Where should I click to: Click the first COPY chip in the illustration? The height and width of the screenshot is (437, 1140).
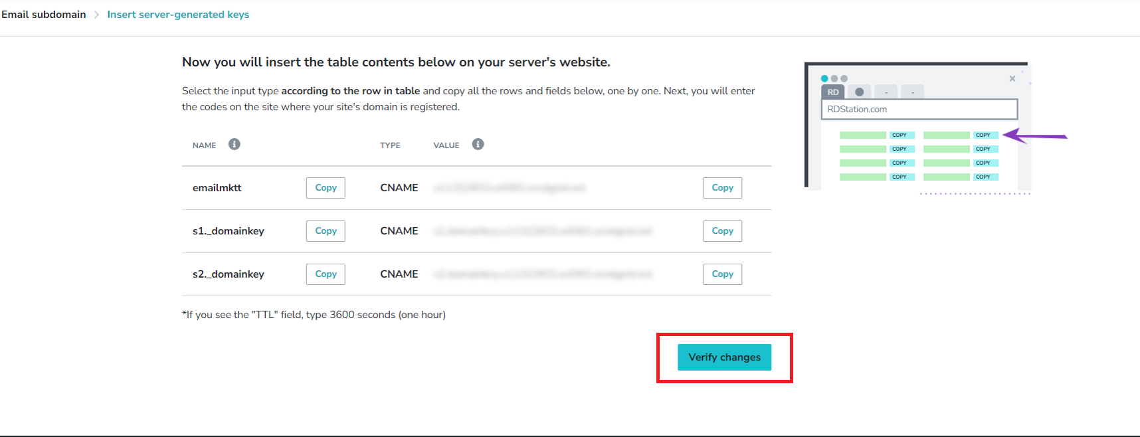pos(901,134)
